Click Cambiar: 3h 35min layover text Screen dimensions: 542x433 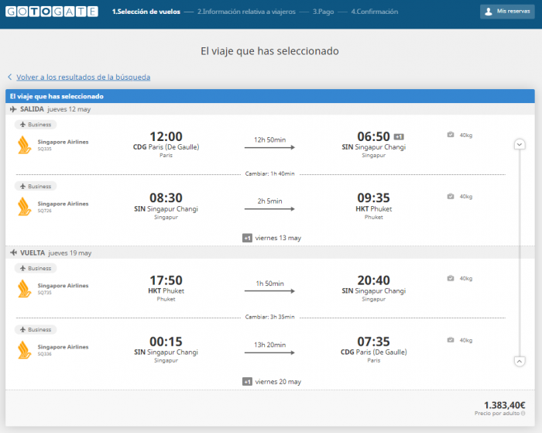[270, 317]
